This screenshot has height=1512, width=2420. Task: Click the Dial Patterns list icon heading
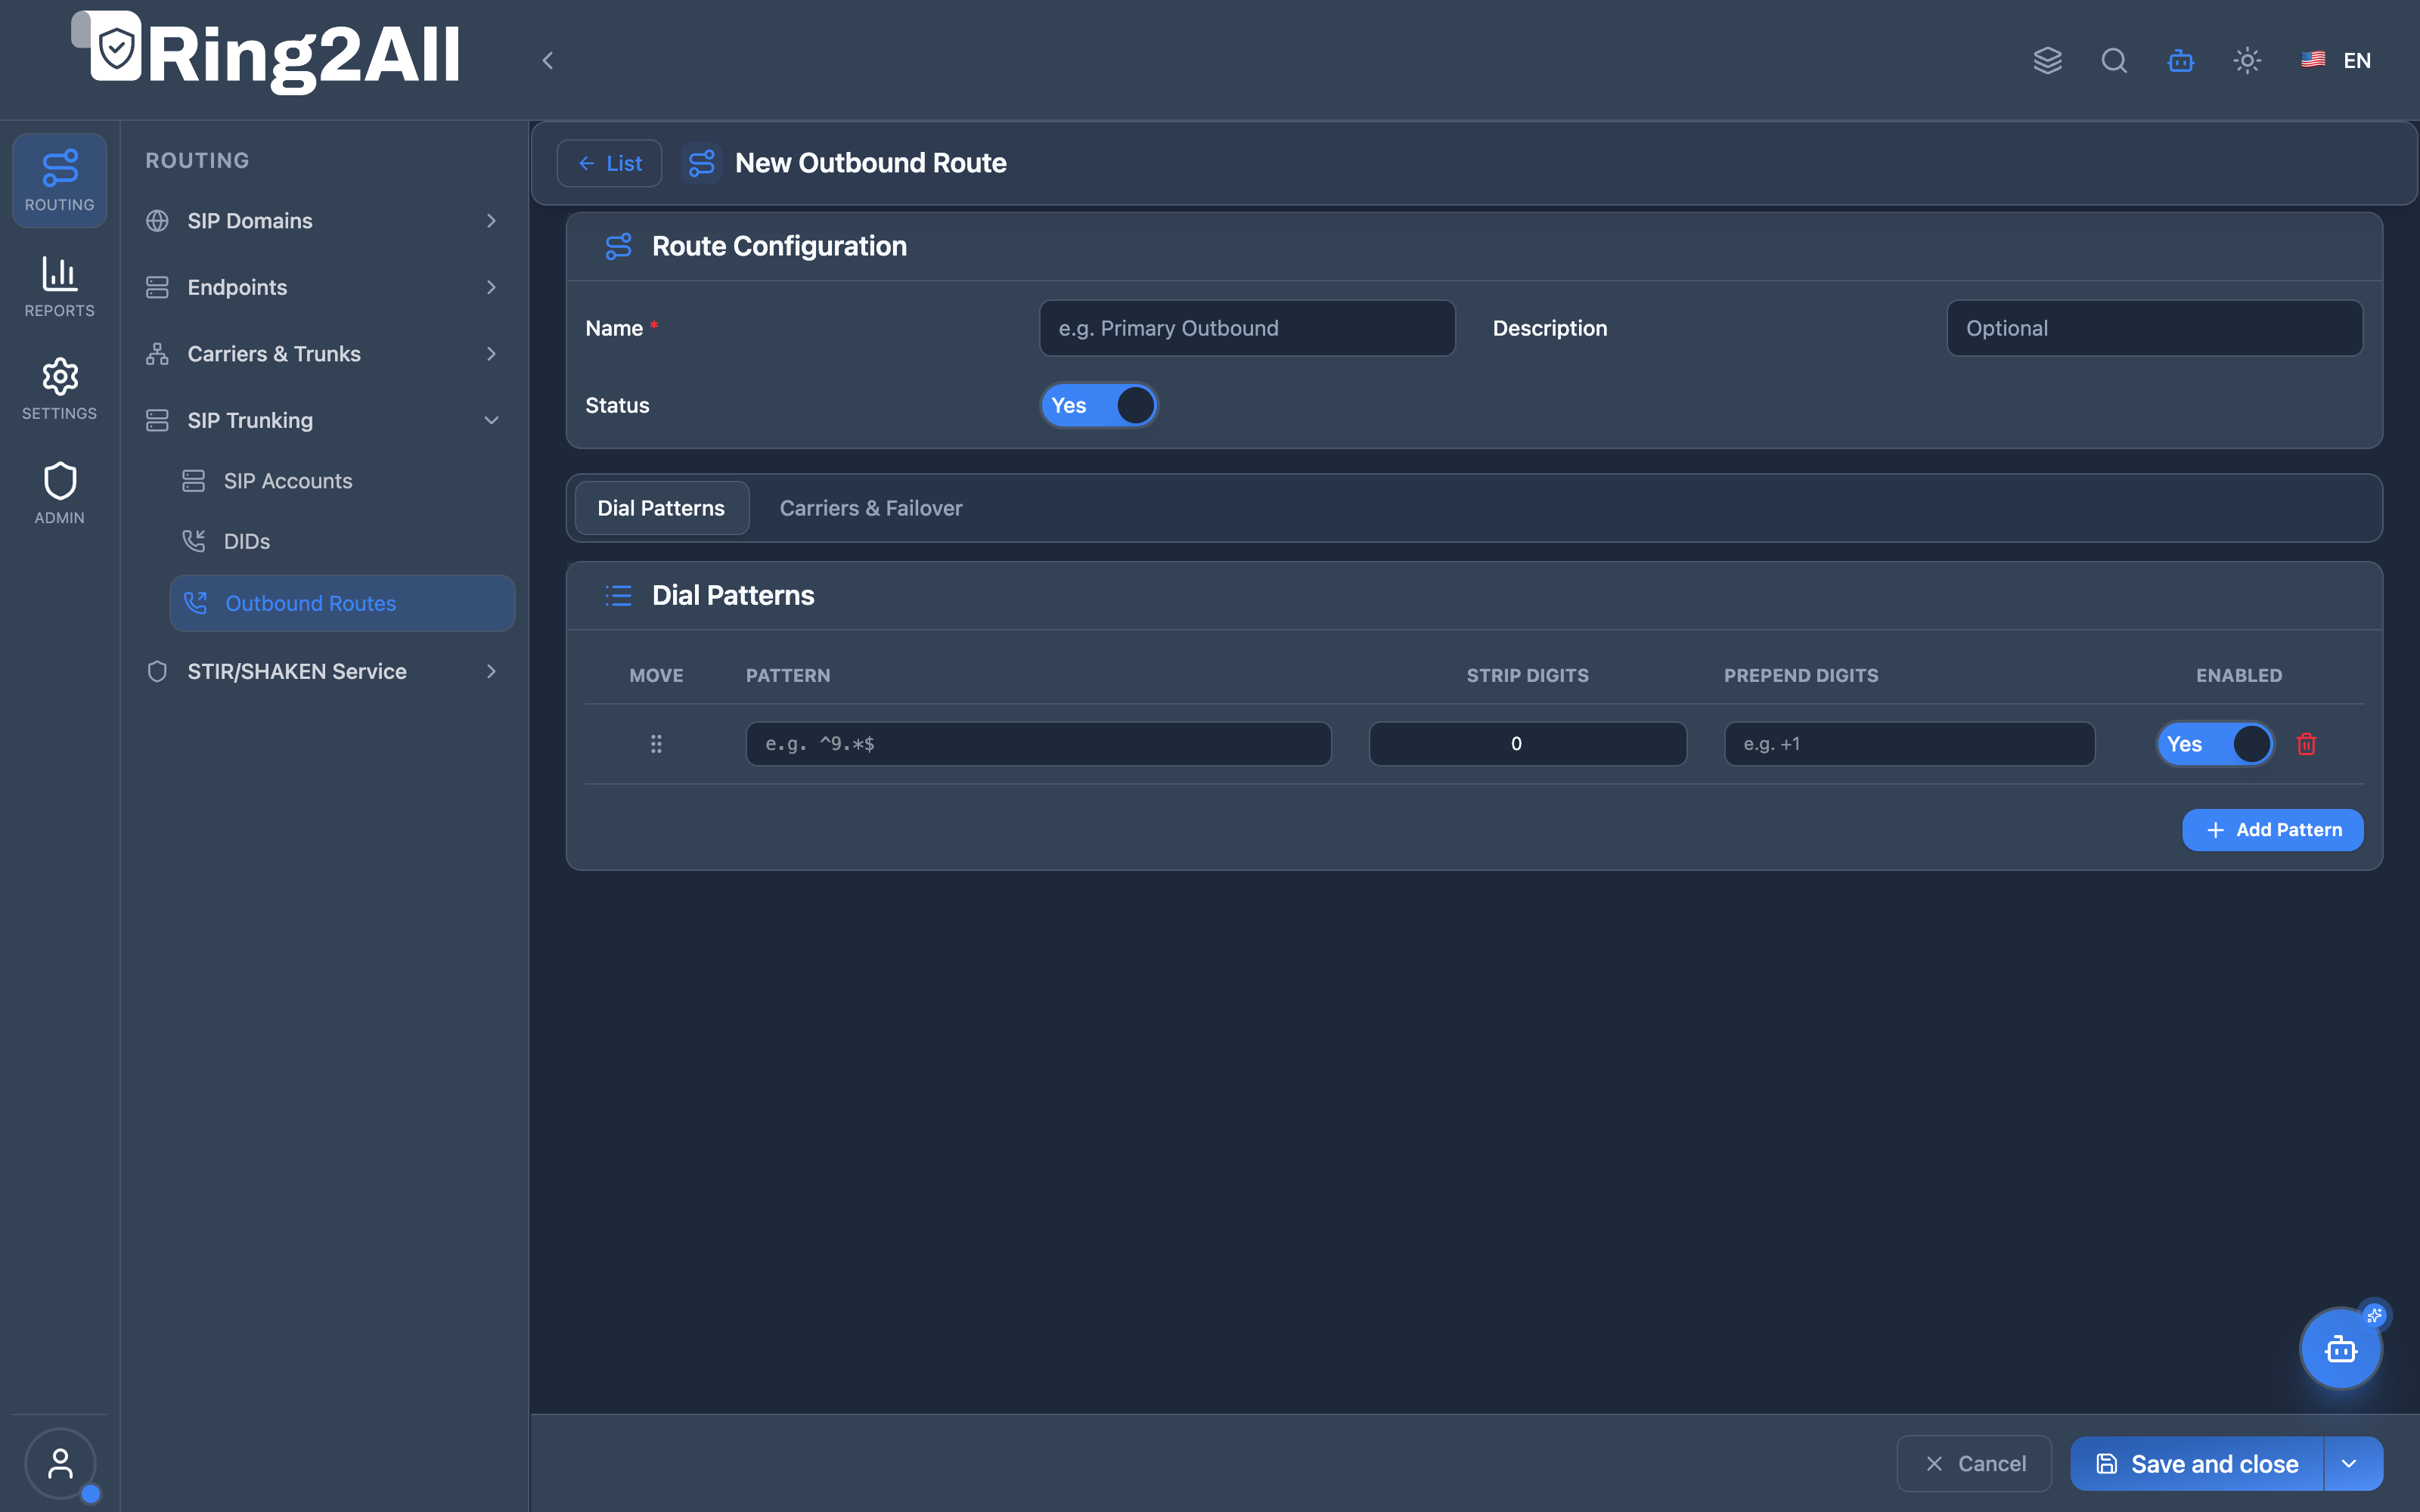(x=619, y=596)
